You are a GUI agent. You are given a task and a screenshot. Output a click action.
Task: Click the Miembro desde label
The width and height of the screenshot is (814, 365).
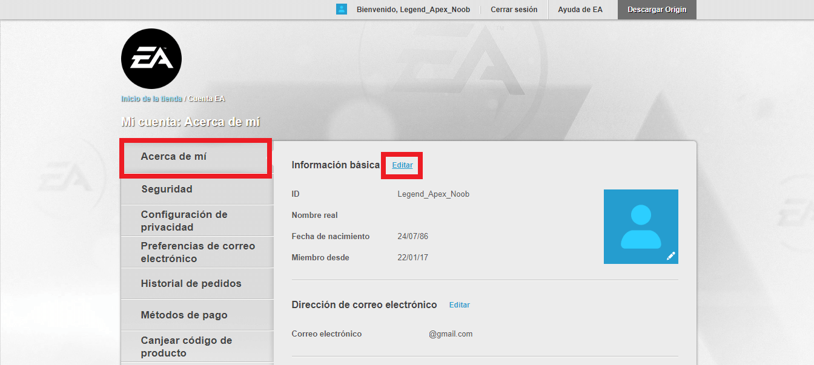320,258
